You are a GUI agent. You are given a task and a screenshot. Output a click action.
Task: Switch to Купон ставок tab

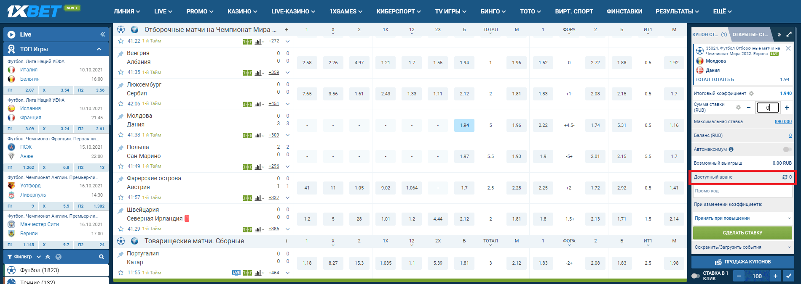[710, 34]
